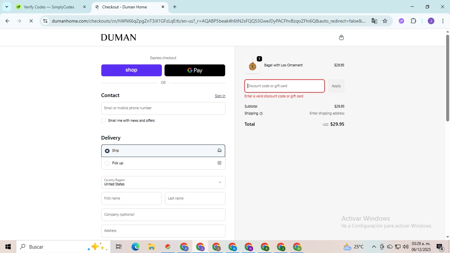
Task: Follow the Sign in link
Action: 220,96
